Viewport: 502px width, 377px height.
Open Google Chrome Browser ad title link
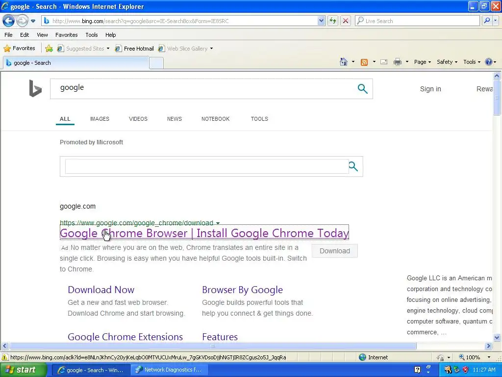tap(204, 233)
